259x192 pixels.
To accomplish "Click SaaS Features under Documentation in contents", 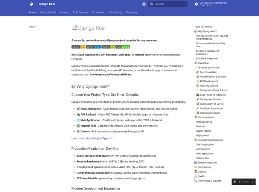I will (204, 131).
